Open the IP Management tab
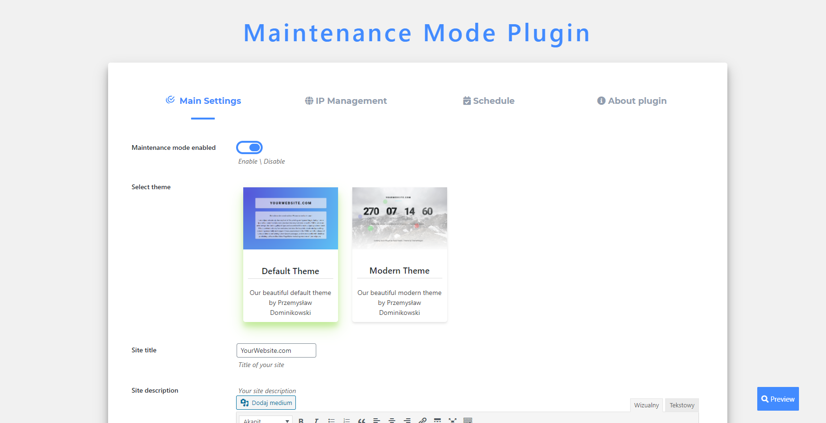The width and height of the screenshot is (826, 423). [346, 101]
